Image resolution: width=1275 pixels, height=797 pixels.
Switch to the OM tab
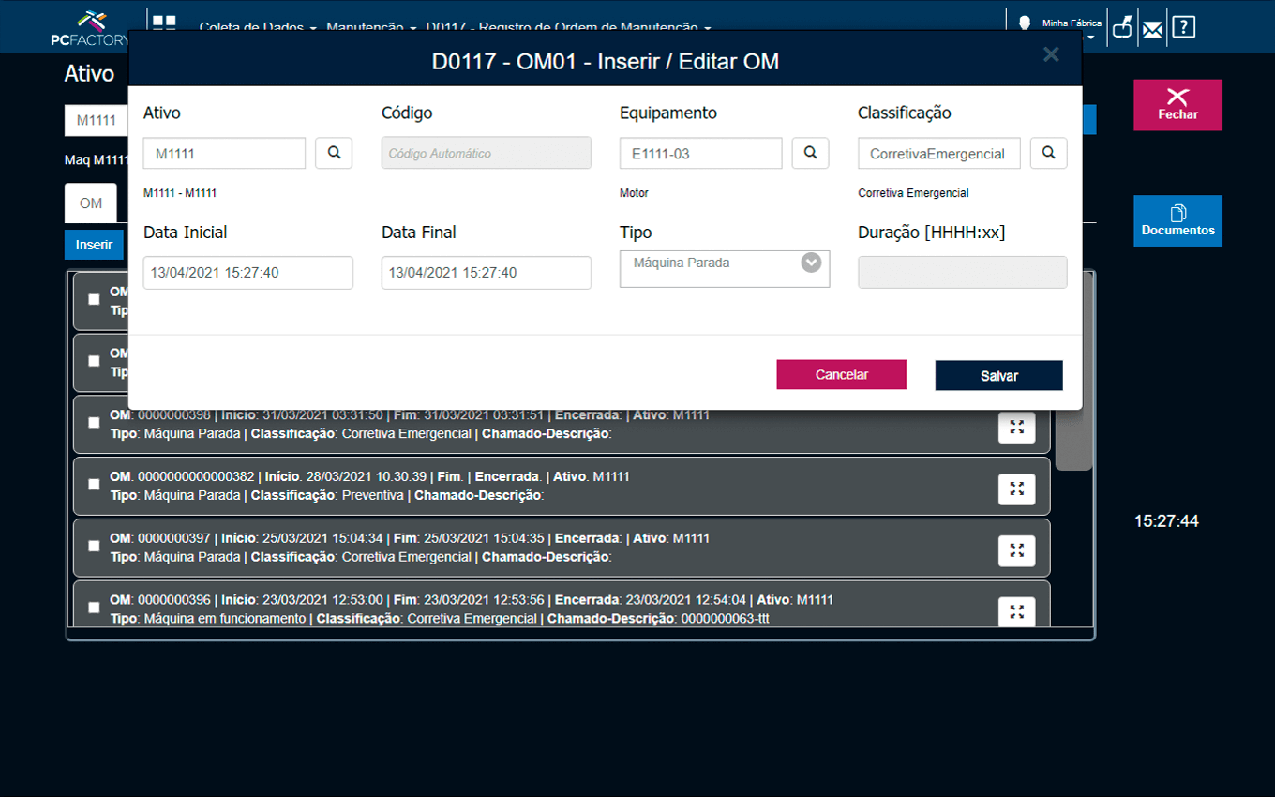pyautogui.click(x=91, y=203)
